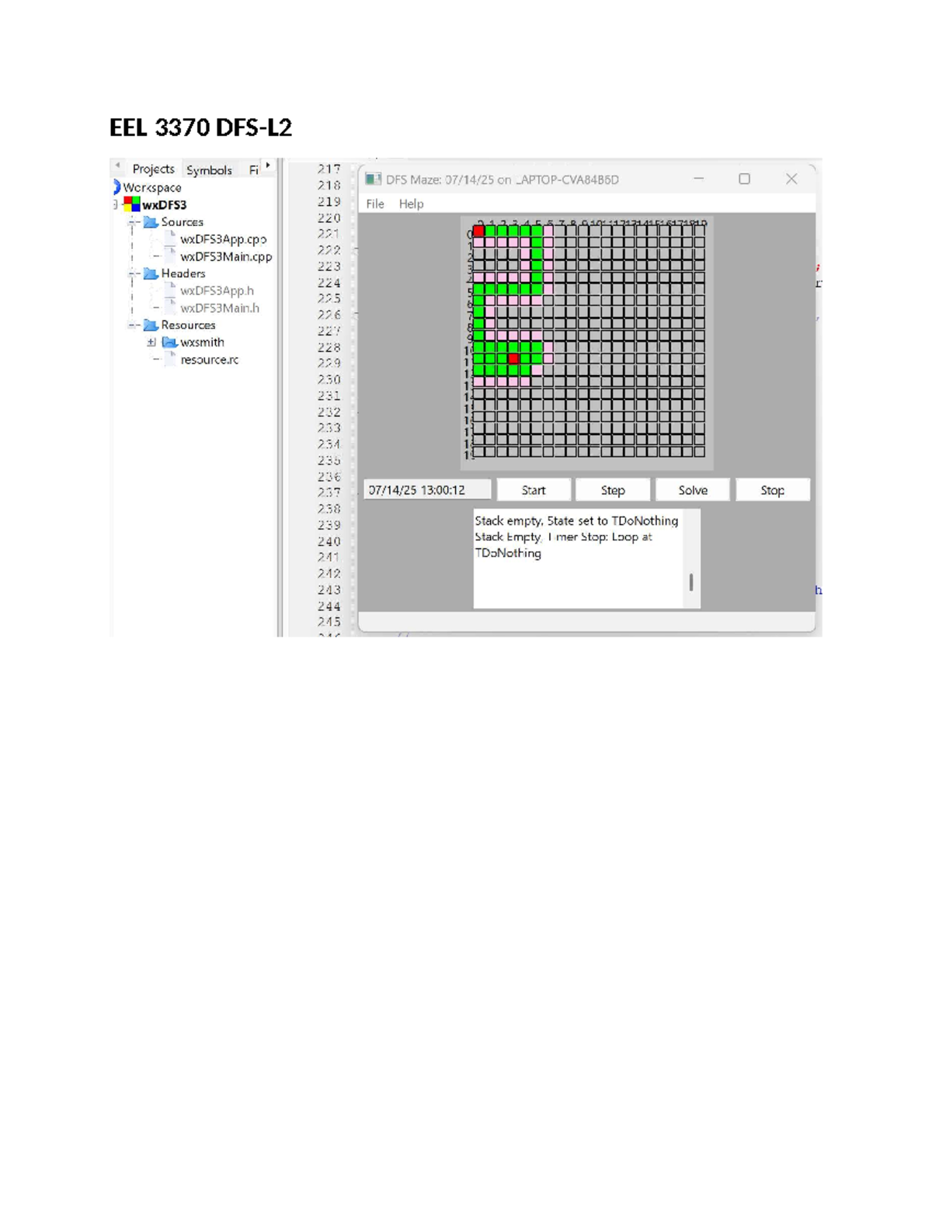Click the wxDFS3Main.cpp file icon
This screenshot has width=932, height=1206.
click(x=171, y=254)
